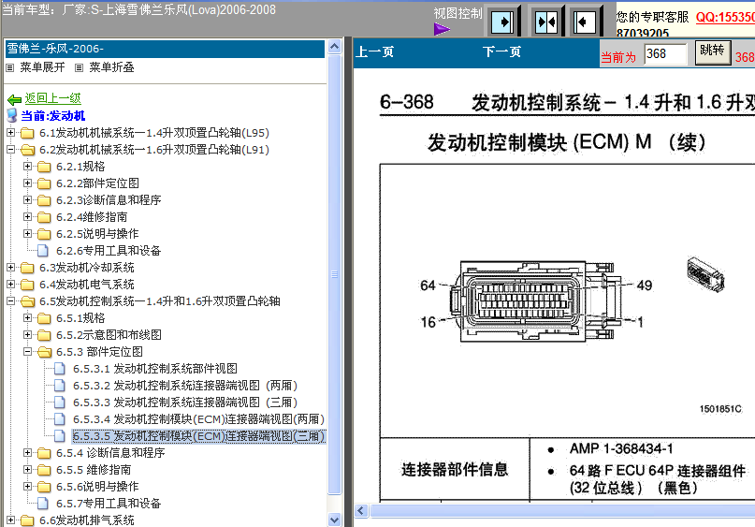Open 6.5.3.4 ECM连接器端视图(两厢)
This screenshot has height=527, width=755.
(x=198, y=419)
